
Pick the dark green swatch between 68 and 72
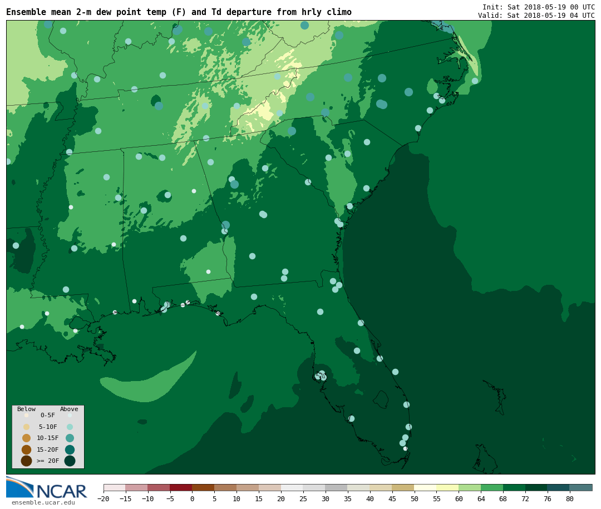click(514, 487)
